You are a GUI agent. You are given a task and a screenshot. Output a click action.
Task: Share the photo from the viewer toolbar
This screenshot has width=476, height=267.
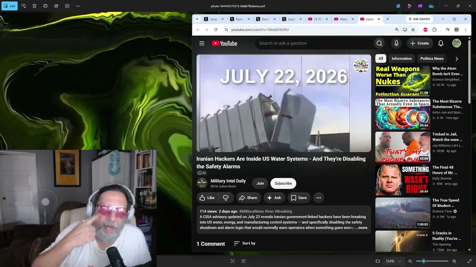(x=56, y=6)
